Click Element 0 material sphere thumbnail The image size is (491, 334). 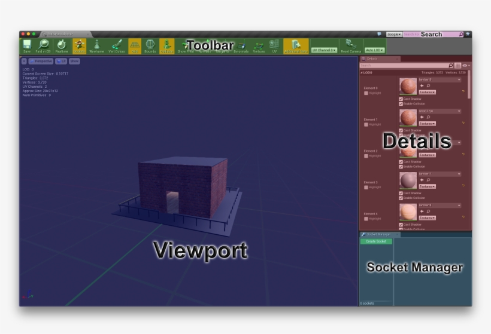(408, 86)
